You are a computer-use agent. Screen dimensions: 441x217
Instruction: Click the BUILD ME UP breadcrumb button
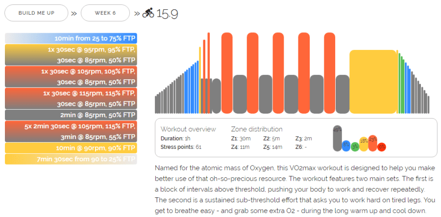click(36, 13)
